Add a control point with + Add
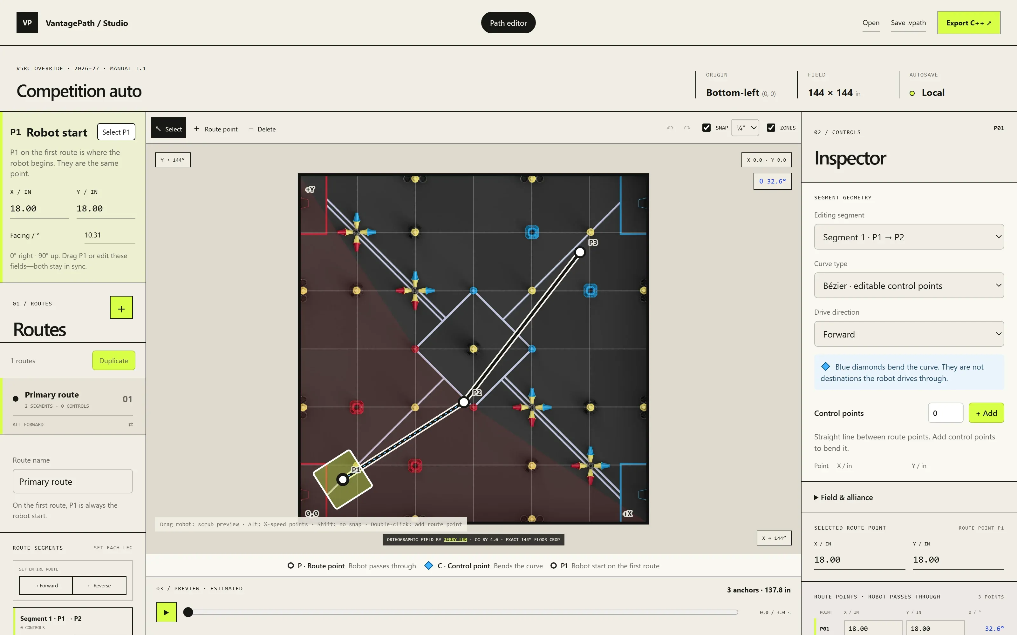Screen dimensions: 1017x635 tap(986, 413)
